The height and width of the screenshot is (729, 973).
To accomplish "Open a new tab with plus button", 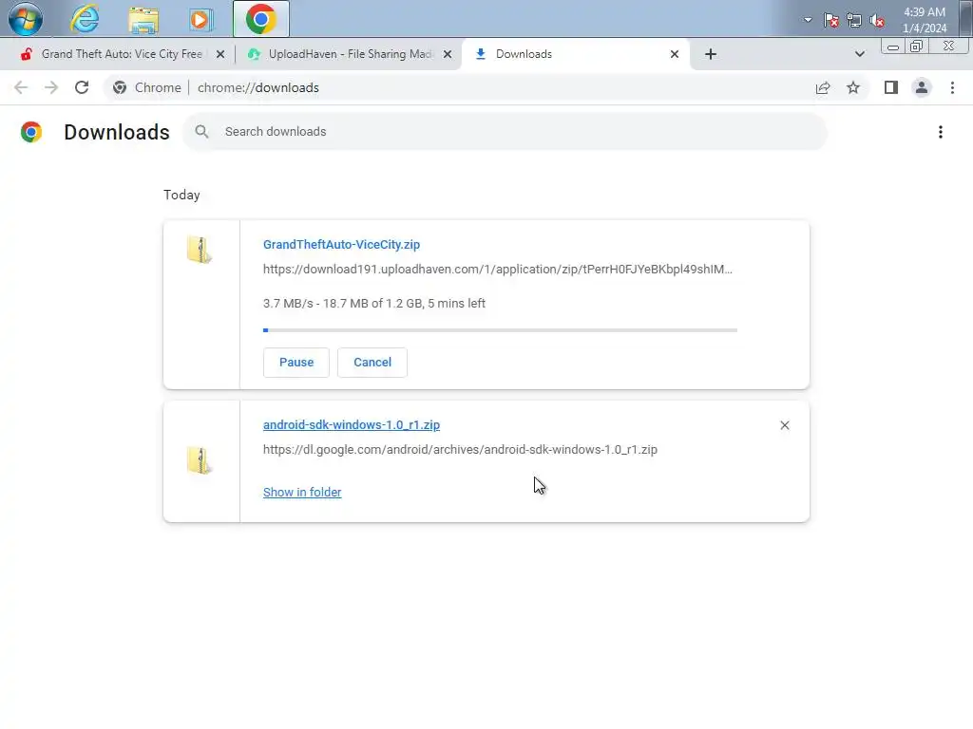I will (x=711, y=54).
